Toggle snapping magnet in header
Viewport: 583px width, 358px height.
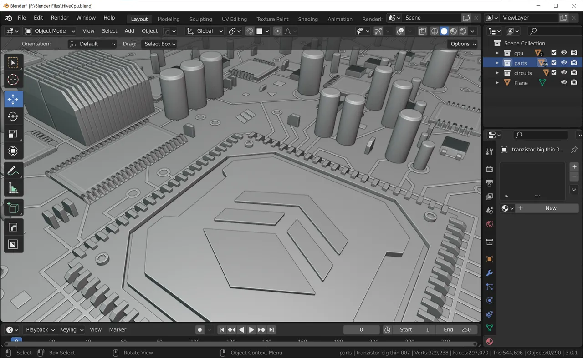click(x=250, y=31)
